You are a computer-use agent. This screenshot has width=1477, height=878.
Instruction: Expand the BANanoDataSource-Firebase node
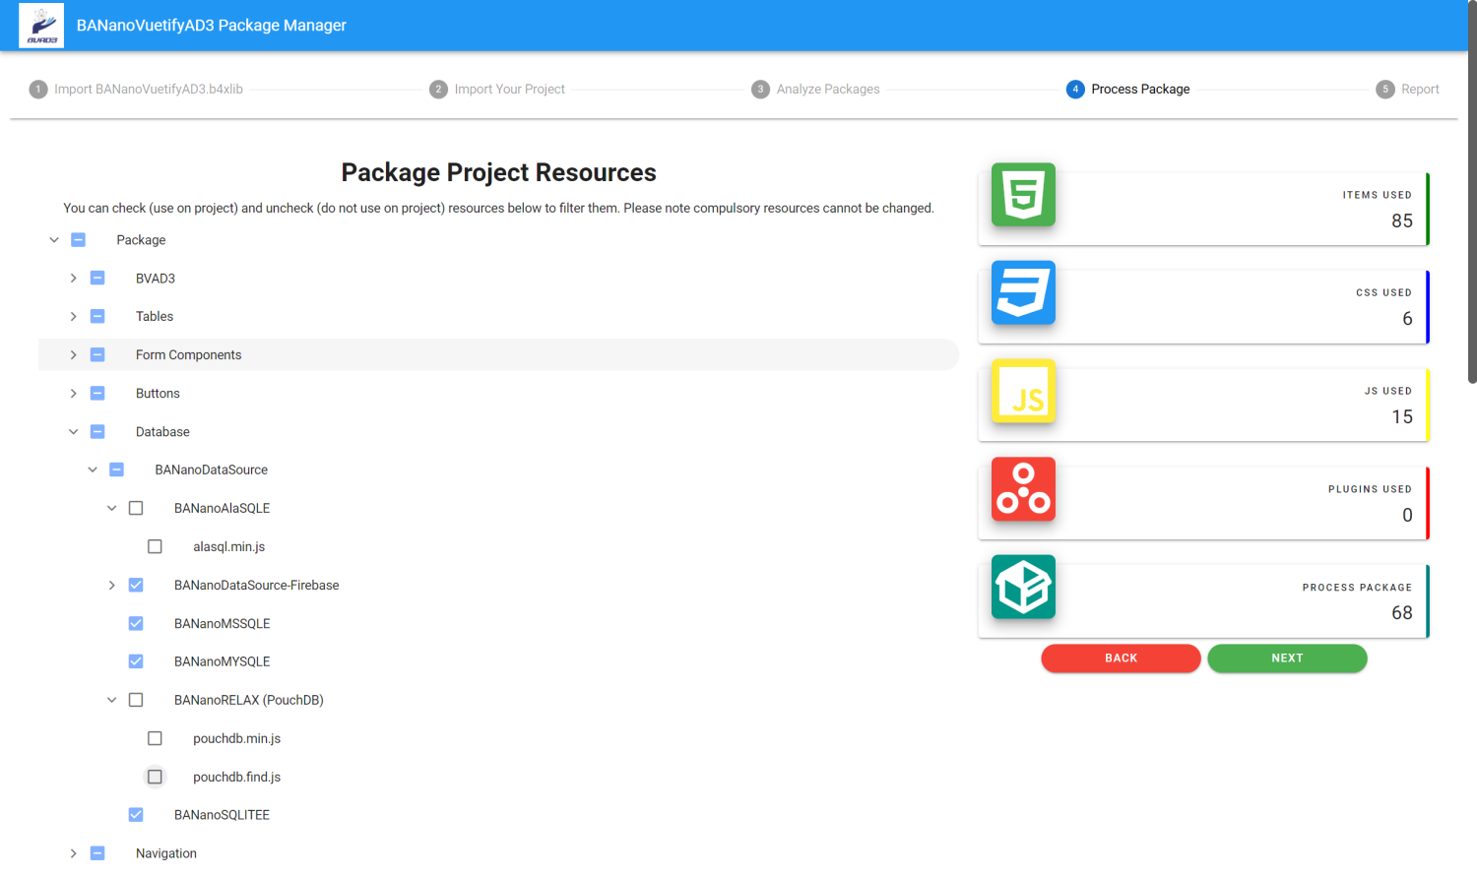click(x=111, y=586)
